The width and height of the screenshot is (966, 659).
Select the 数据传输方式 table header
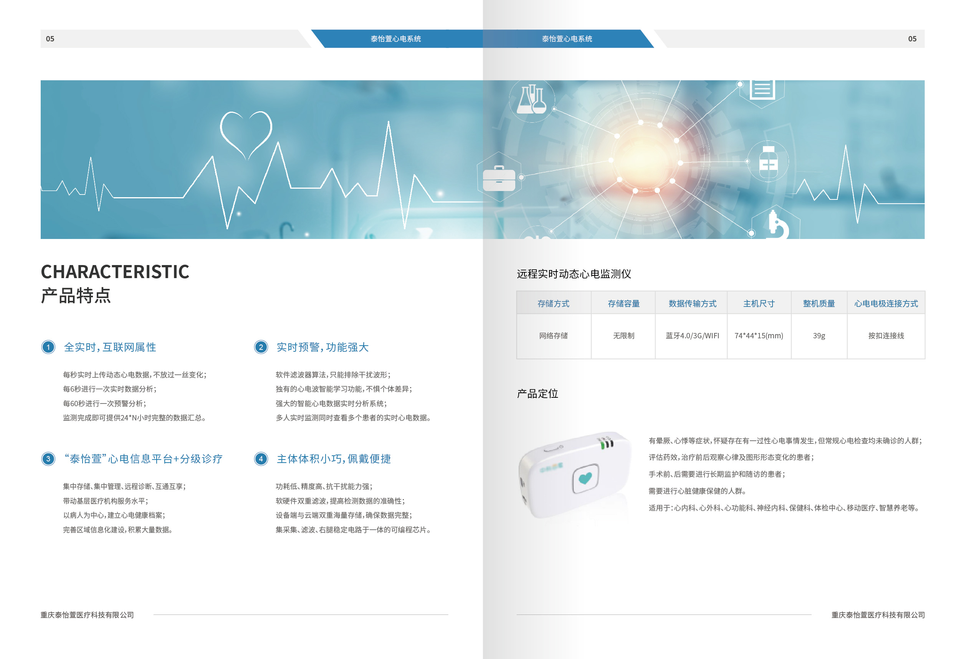click(692, 303)
